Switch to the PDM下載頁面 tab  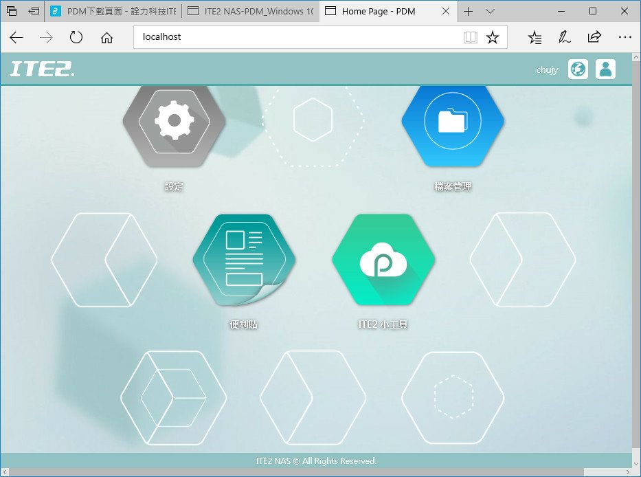click(x=113, y=11)
